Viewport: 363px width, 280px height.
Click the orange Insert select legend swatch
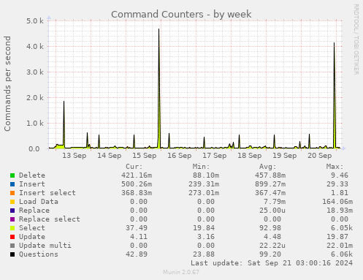pyautogui.click(x=12, y=193)
